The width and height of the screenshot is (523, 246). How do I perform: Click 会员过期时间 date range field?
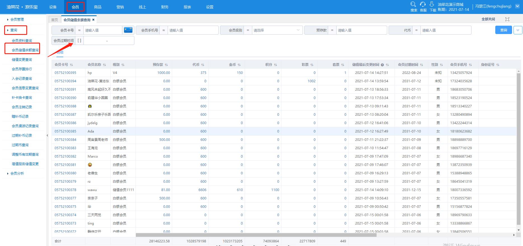[x=109, y=40]
